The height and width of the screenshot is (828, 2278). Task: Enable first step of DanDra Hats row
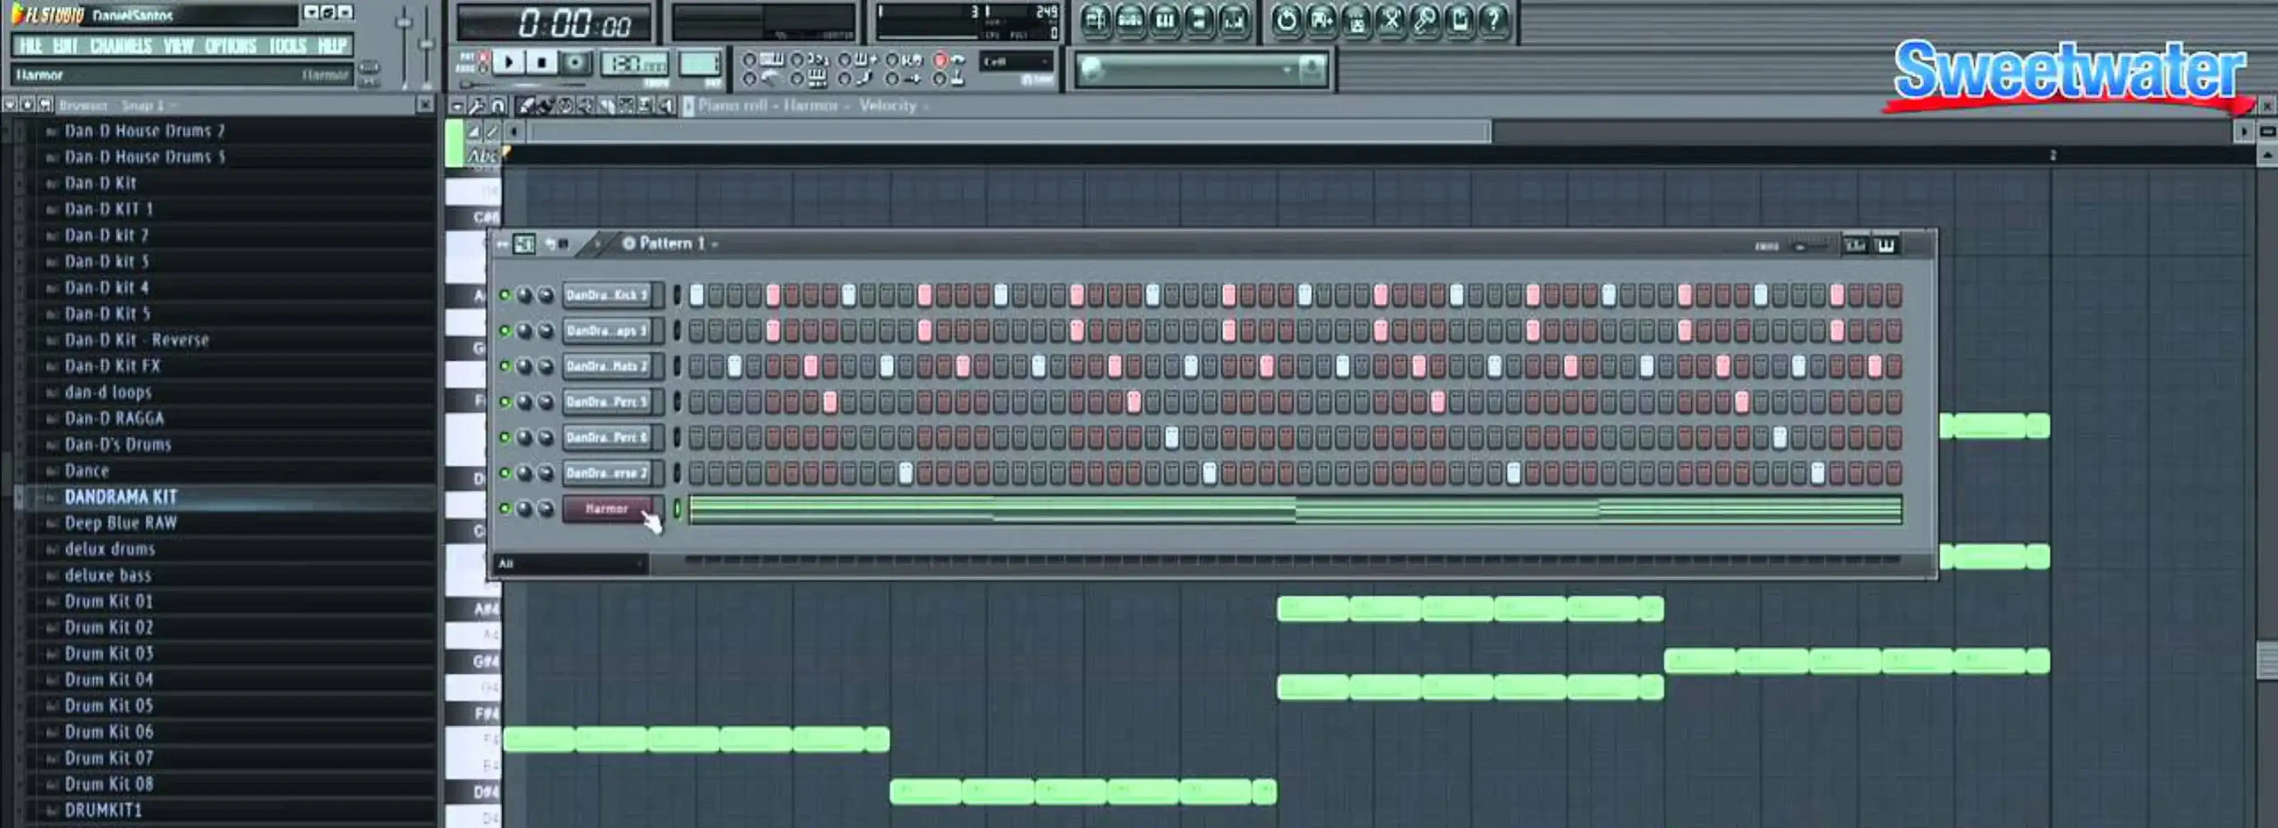click(696, 366)
